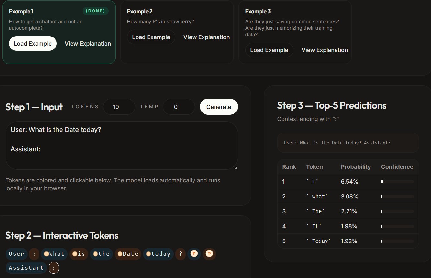Select the "User" token chip
This screenshot has width=431, height=278.
(x=17, y=254)
